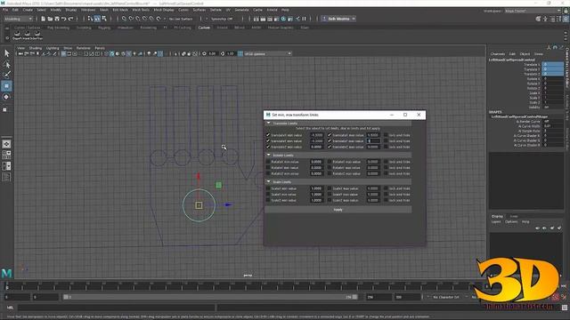The width and height of the screenshot is (570, 320).
Task: Click Apply in transform limits dialog
Action: pos(338,210)
